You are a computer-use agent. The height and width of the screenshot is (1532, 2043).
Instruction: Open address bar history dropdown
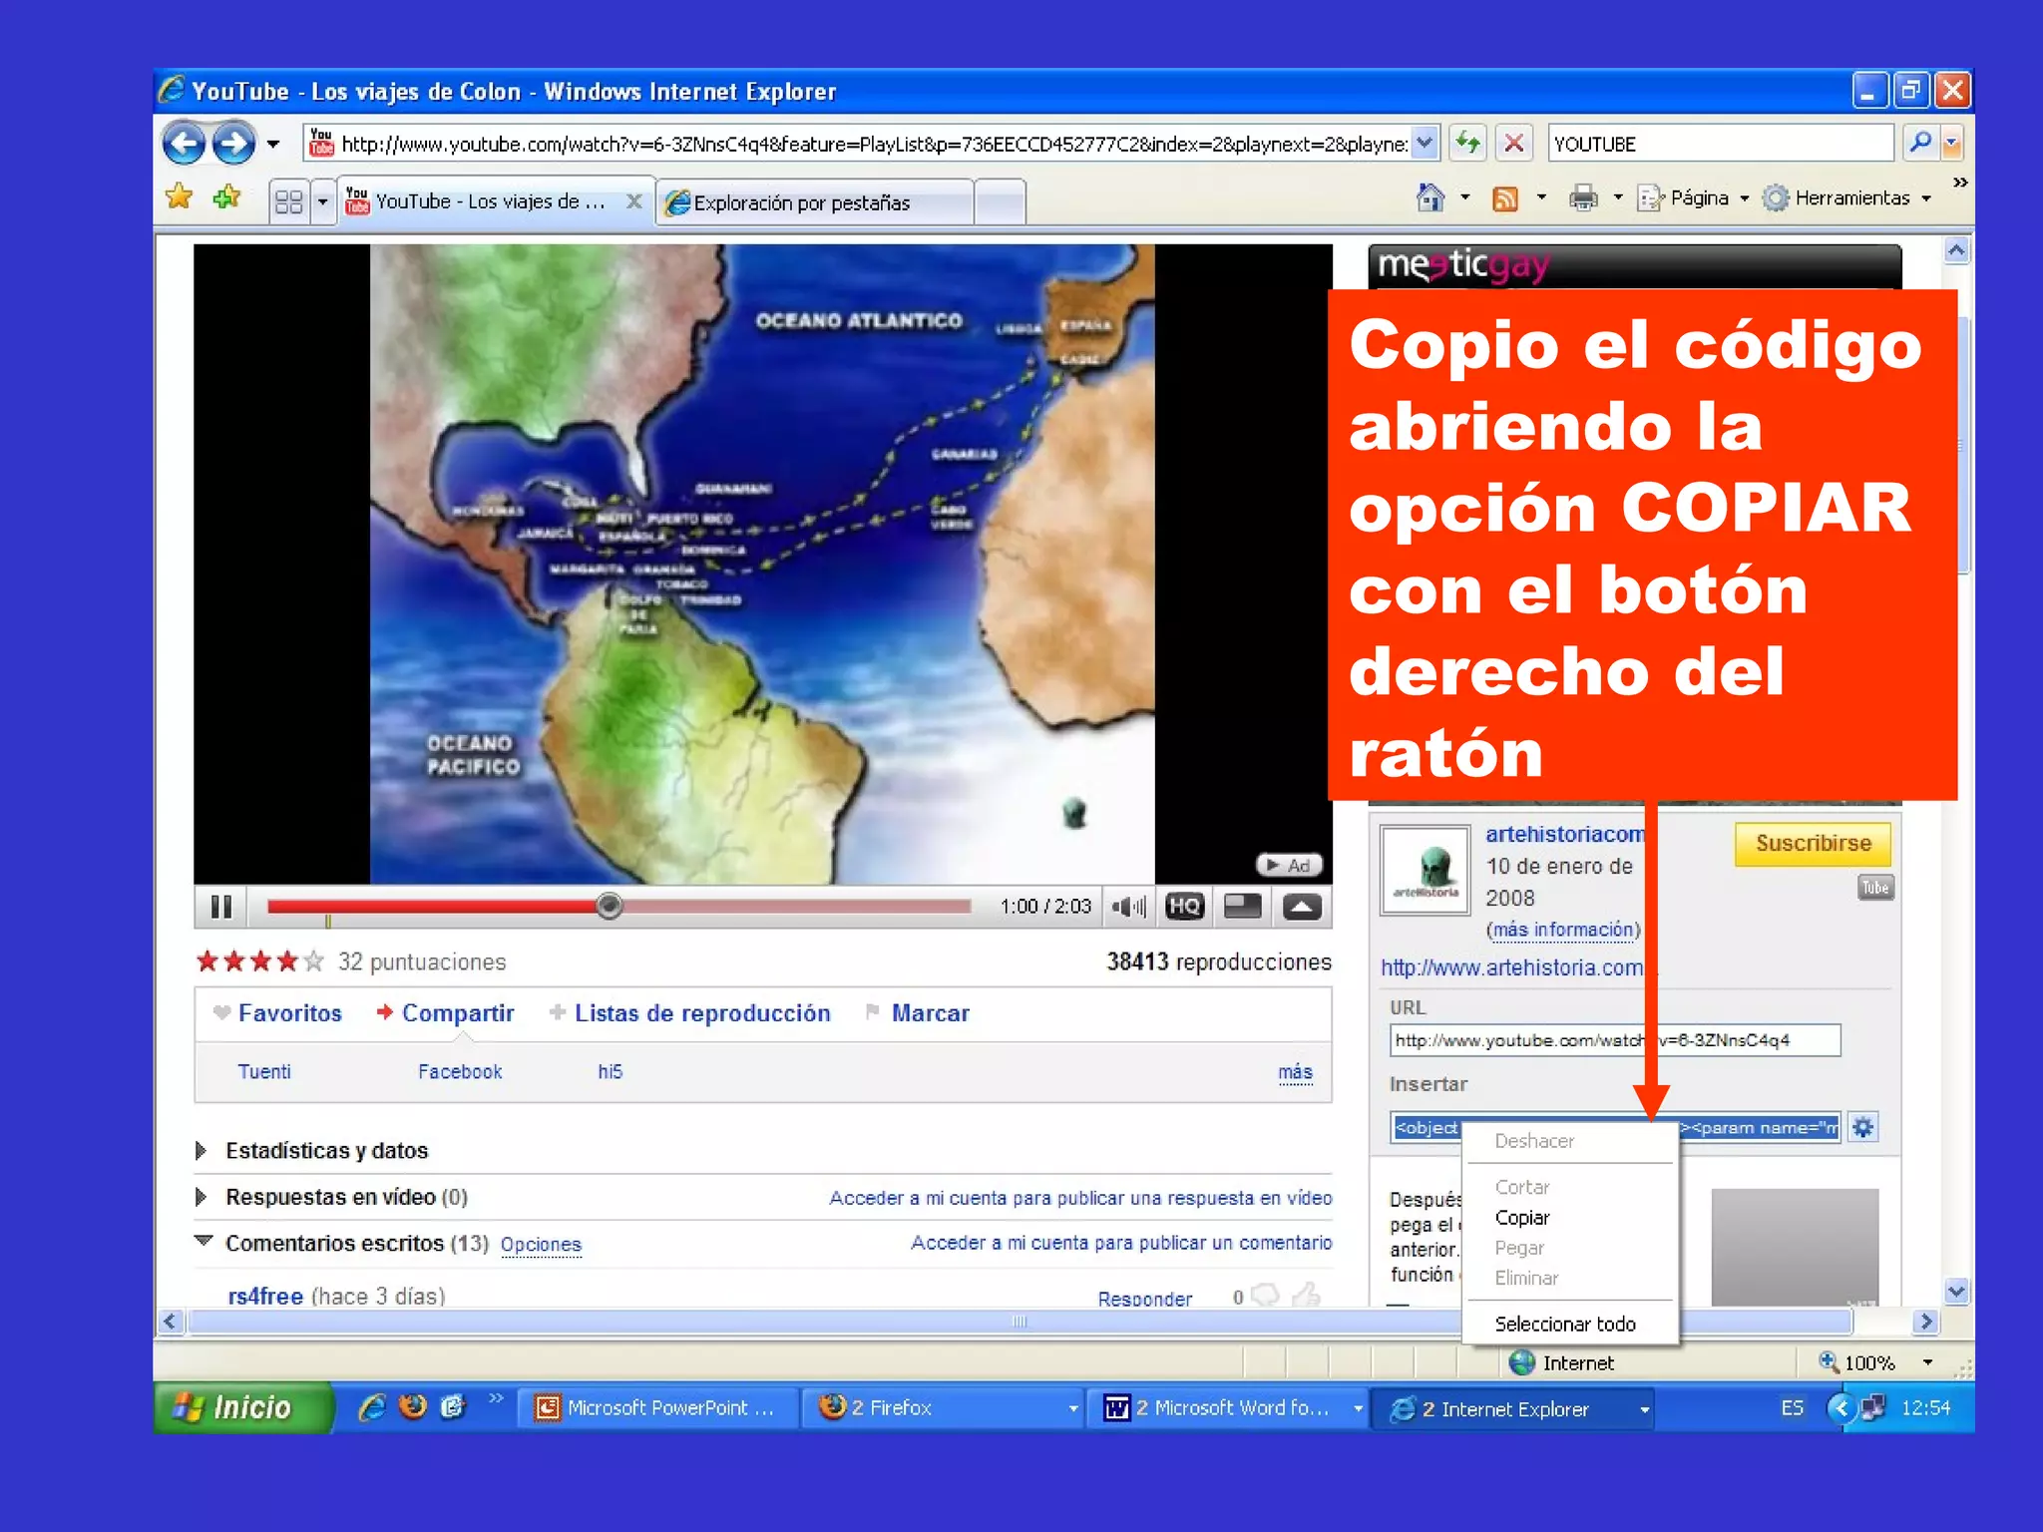(x=1425, y=143)
